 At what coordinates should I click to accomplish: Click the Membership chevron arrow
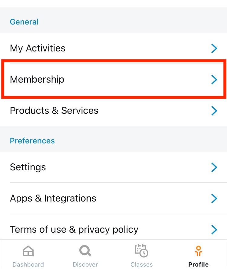(x=214, y=79)
